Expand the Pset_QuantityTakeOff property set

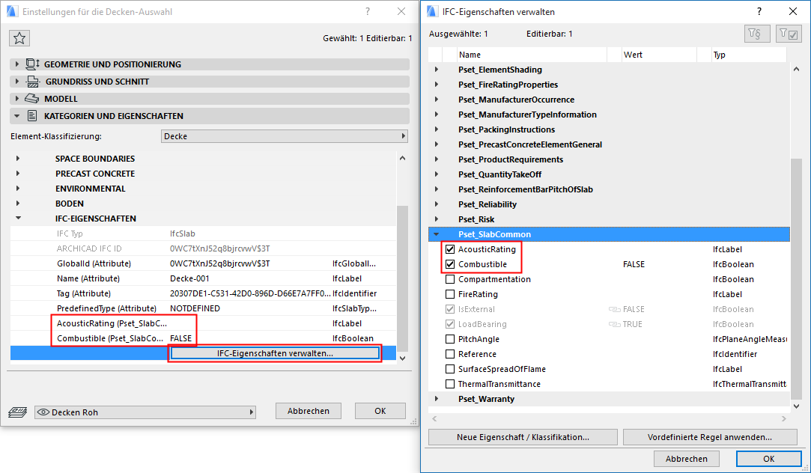pos(436,174)
